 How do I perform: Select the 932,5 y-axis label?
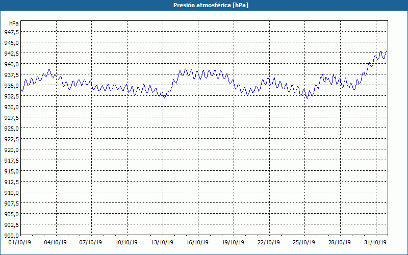11,96
